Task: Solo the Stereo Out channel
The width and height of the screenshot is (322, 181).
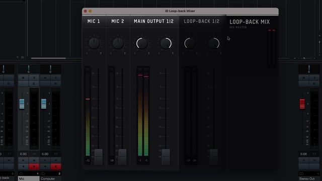Action: click(314, 78)
